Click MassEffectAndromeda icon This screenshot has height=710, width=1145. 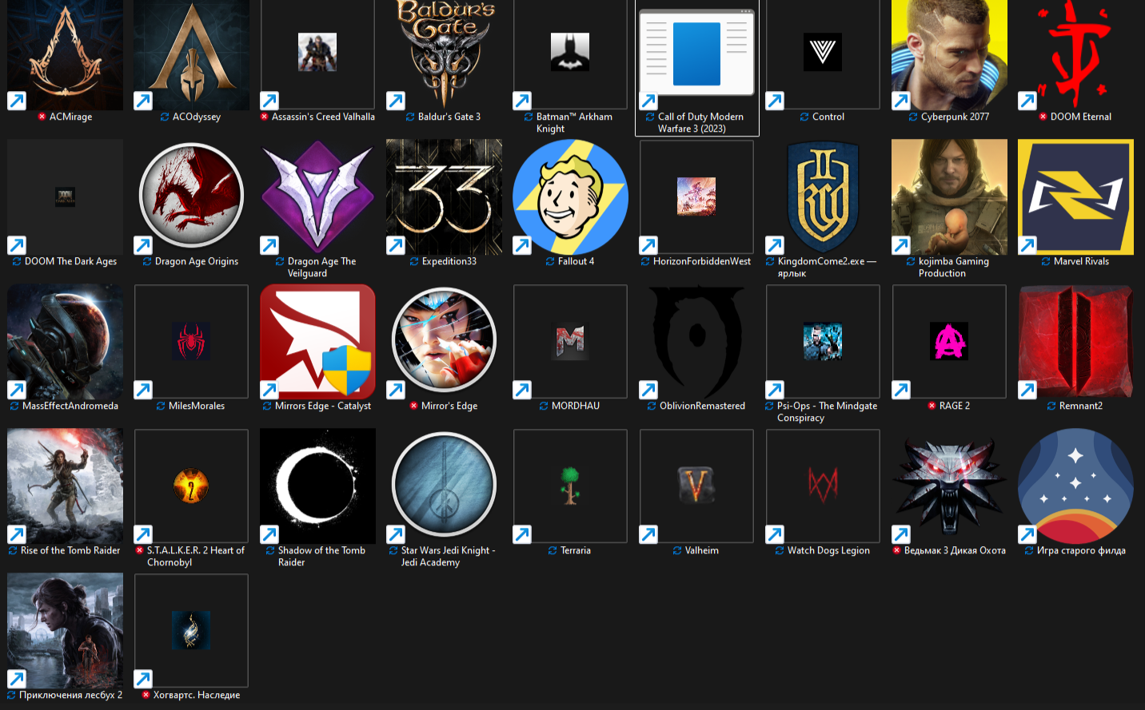pyautogui.click(x=66, y=342)
